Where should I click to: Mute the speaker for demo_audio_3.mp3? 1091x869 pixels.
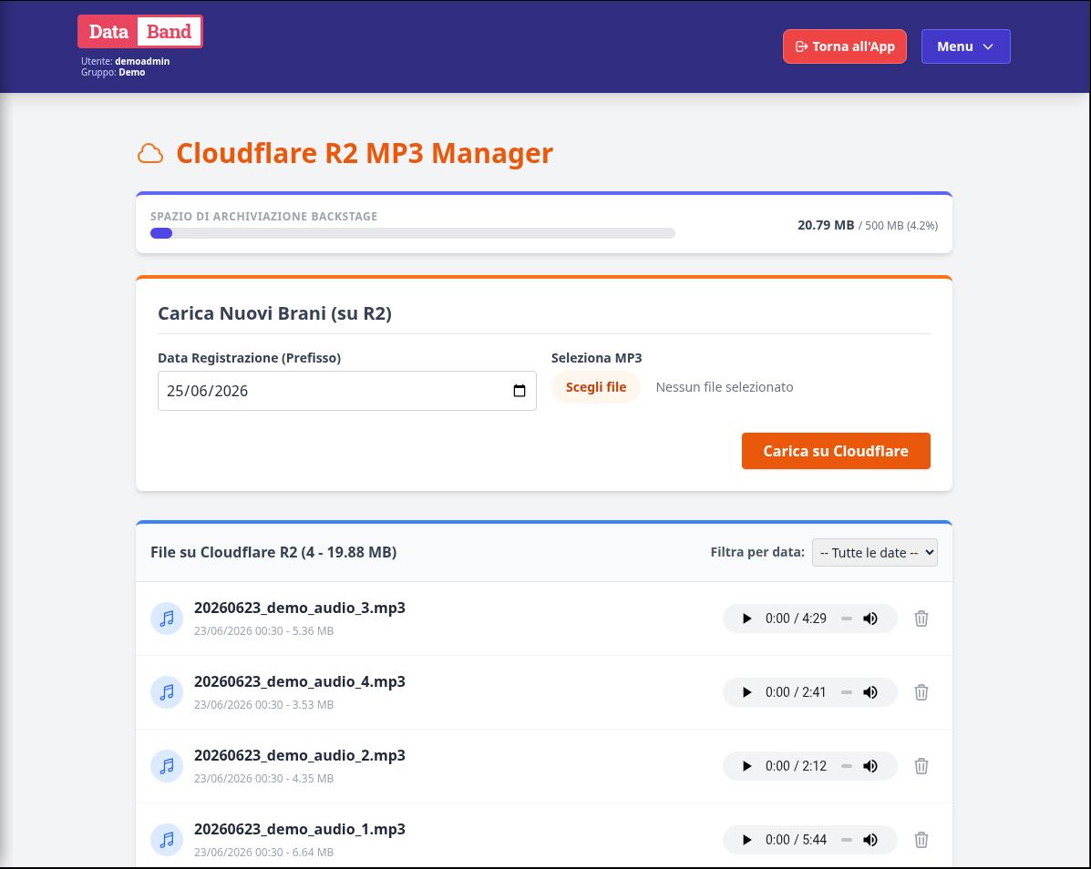[870, 619]
